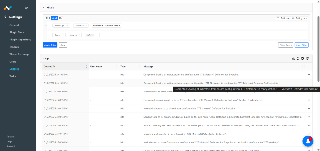
Task: Open Users settings
Action: point(13,62)
